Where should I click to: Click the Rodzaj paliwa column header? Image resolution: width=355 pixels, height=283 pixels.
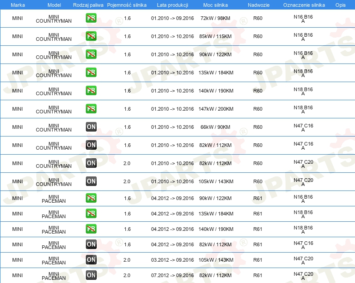88,5
